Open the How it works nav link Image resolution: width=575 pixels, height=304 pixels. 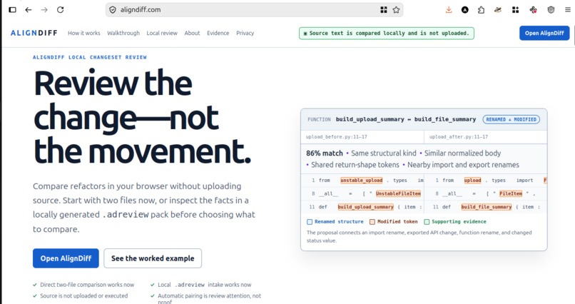click(84, 33)
